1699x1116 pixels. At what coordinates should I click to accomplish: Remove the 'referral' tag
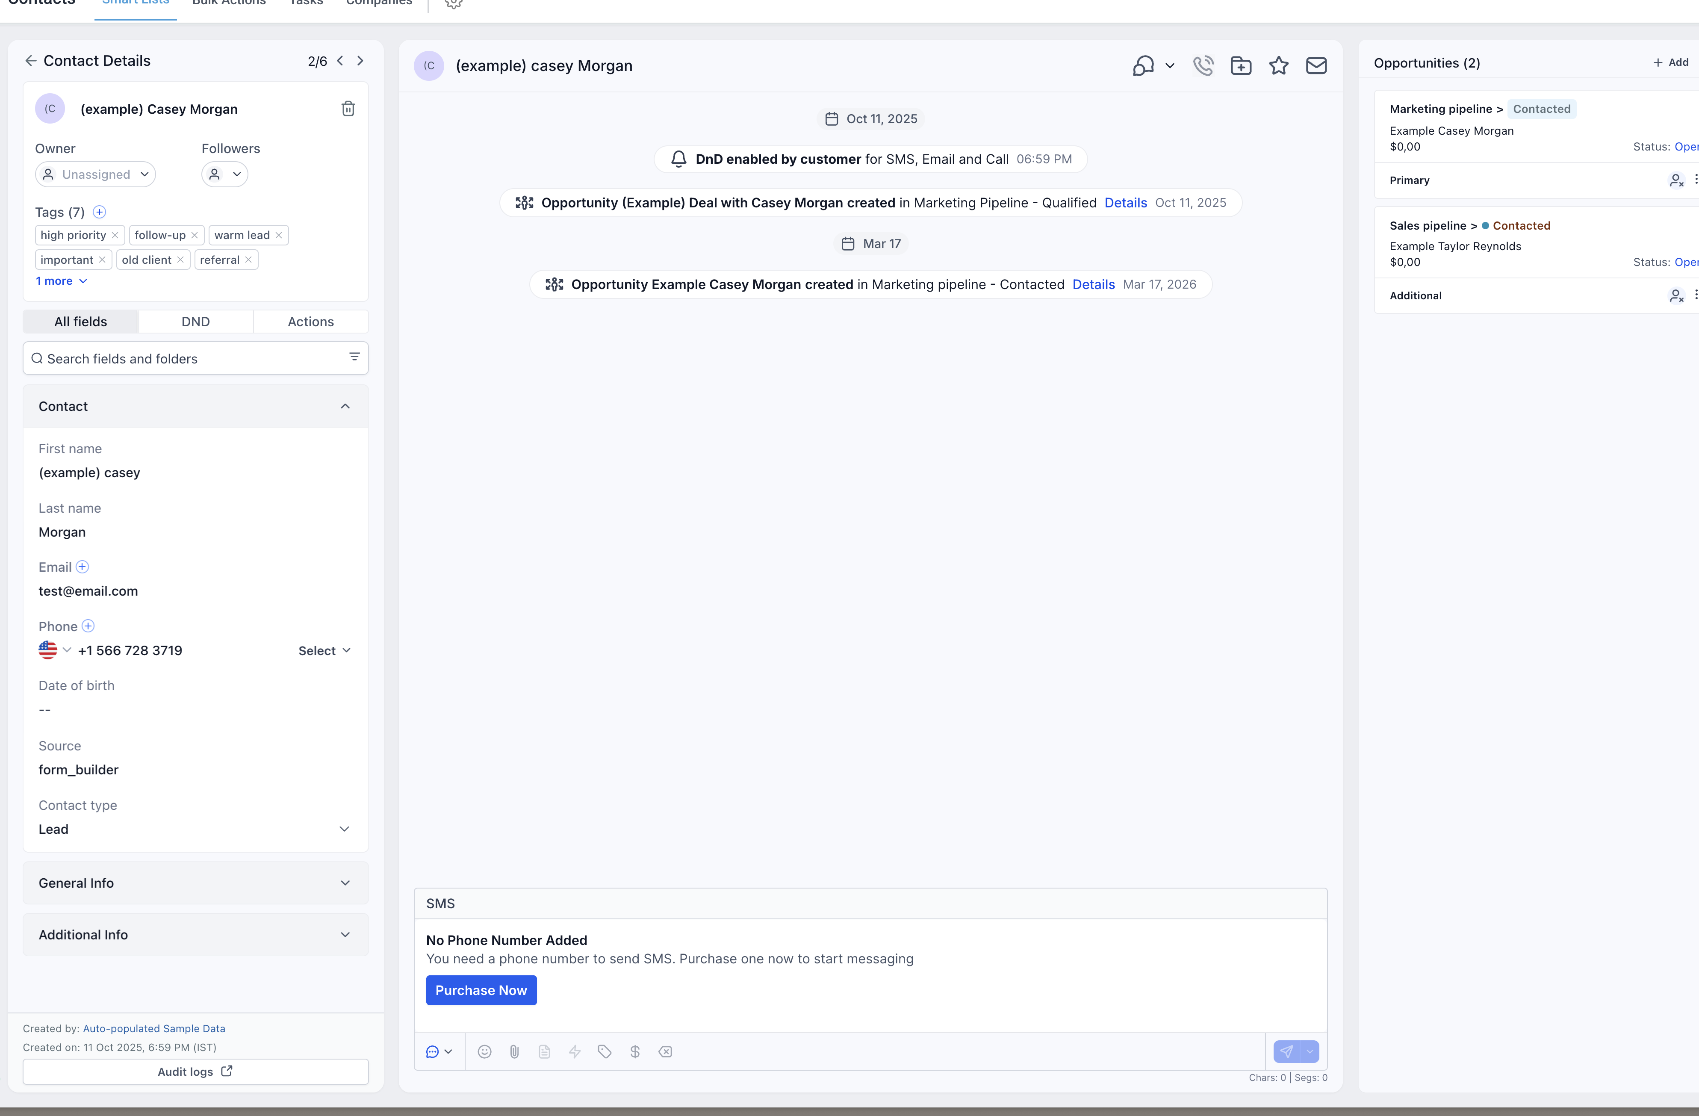[248, 260]
